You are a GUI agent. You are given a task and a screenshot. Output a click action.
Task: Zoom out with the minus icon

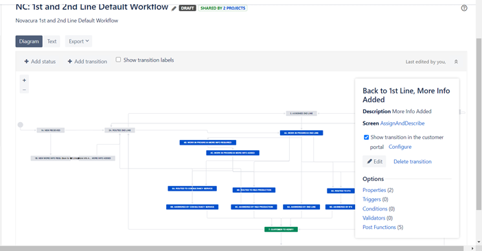pyautogui.click(x=24, y=90)
